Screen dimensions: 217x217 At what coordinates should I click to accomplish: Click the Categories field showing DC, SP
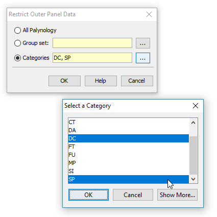(92, 58)
